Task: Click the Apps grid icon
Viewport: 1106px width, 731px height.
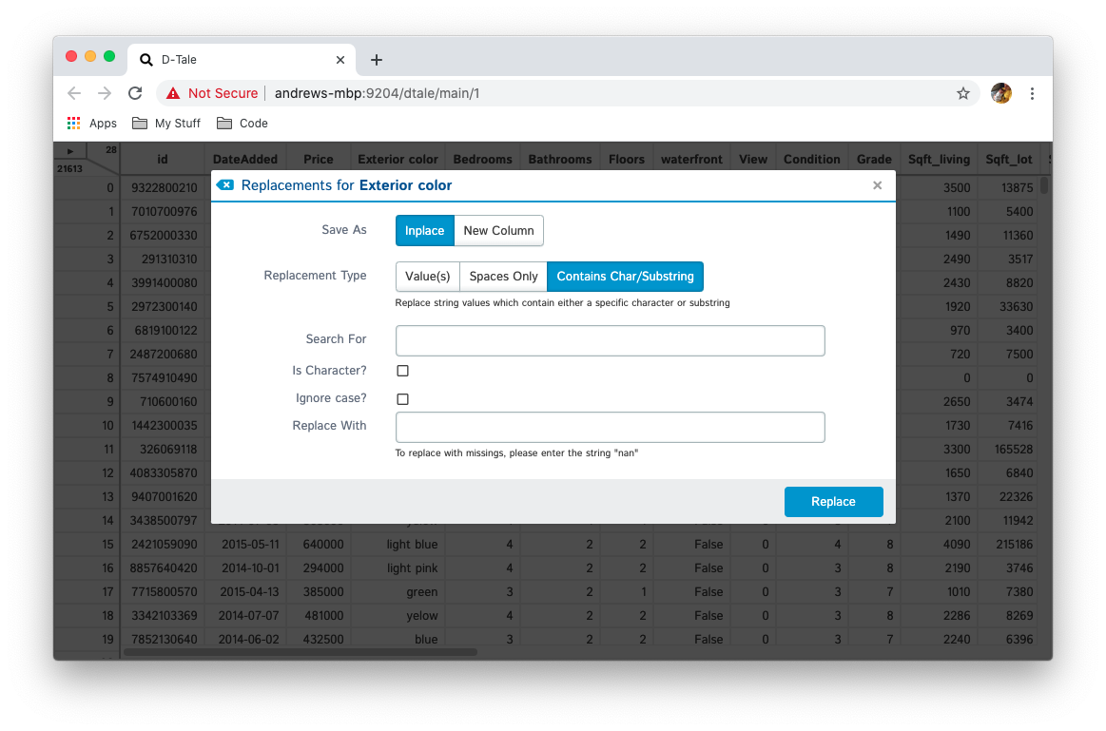Action: [x=74, y=124]
